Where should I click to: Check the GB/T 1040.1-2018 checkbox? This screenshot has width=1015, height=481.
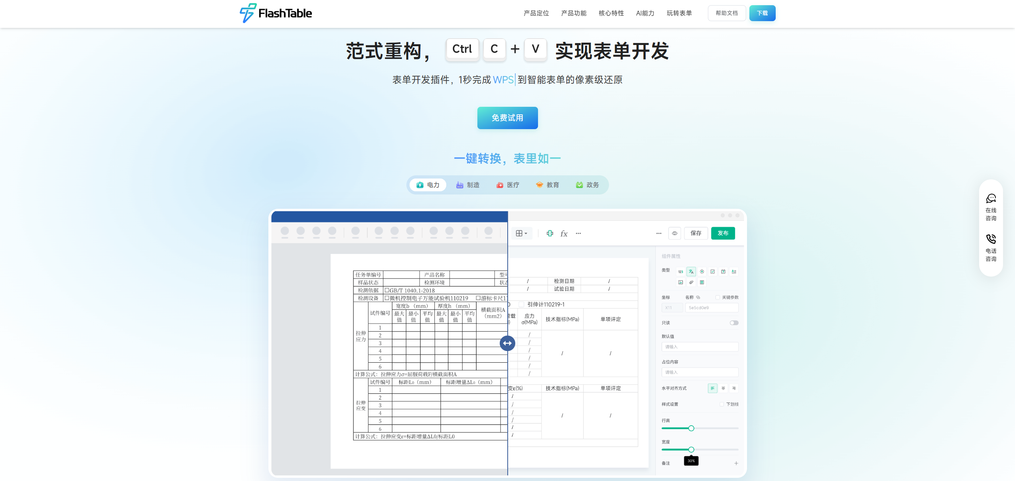click(386, 290)
